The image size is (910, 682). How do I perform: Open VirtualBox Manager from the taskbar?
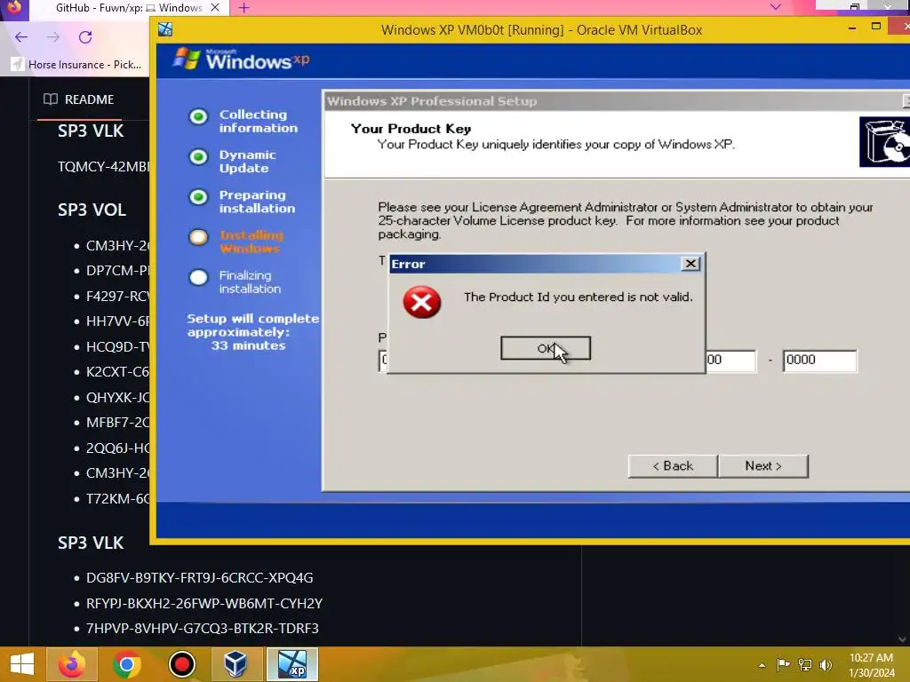[x=236, y=664]
